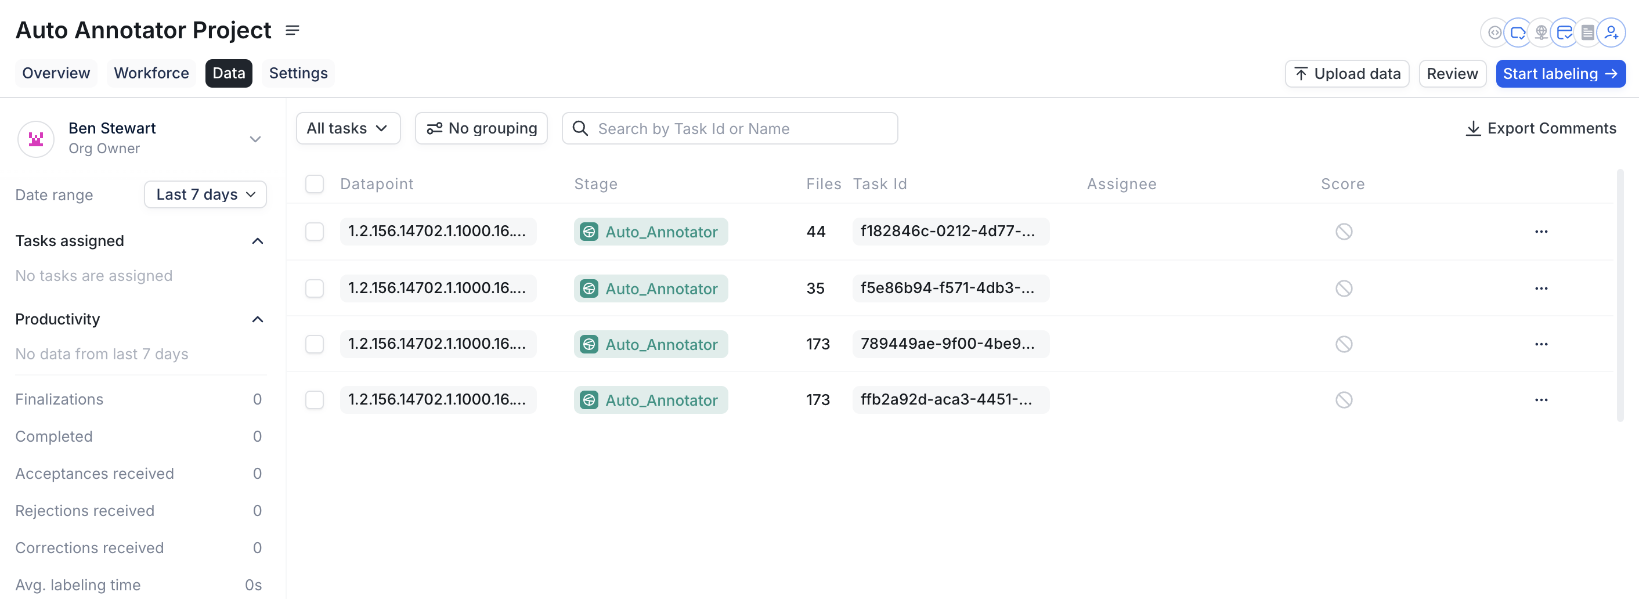Image resolution: width=1639 pixels, height=599 pixels.
Task: Switch to the Overview tab
Action: pyautogui.click(x=56, y=73)
